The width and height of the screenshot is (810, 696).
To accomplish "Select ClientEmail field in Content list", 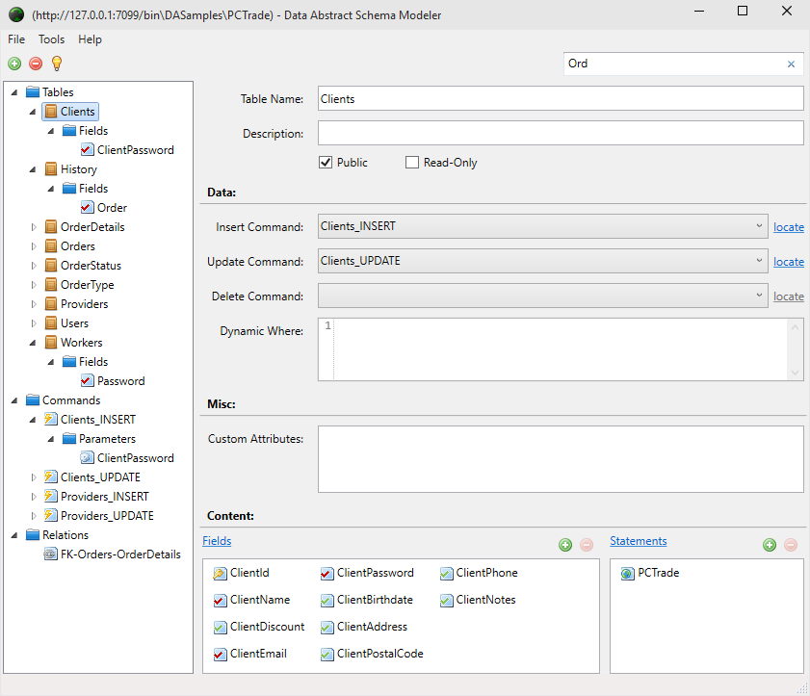I will (250, 654).
